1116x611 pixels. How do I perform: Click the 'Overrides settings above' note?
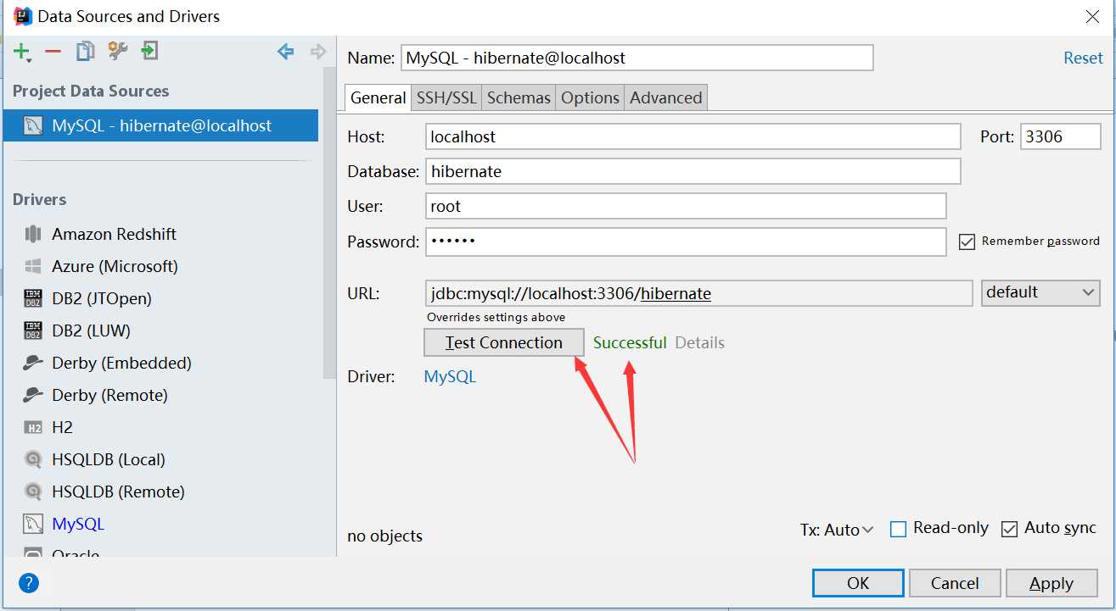click(x=496, y=317)
